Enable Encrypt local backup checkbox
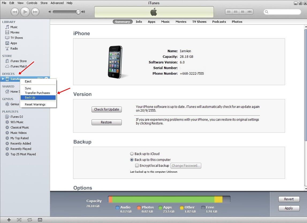307x223 pixels. point(137,166)
